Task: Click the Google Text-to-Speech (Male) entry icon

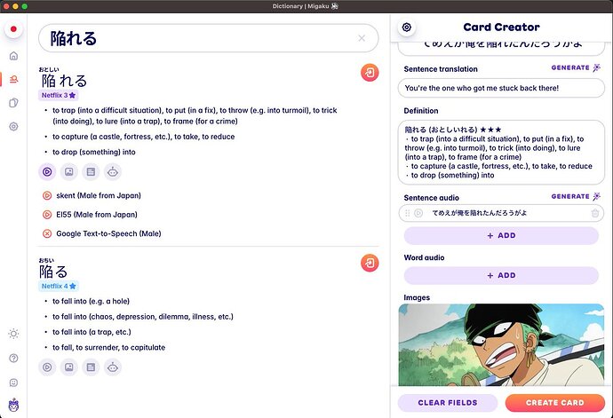Action: click(x=47, y=233)
